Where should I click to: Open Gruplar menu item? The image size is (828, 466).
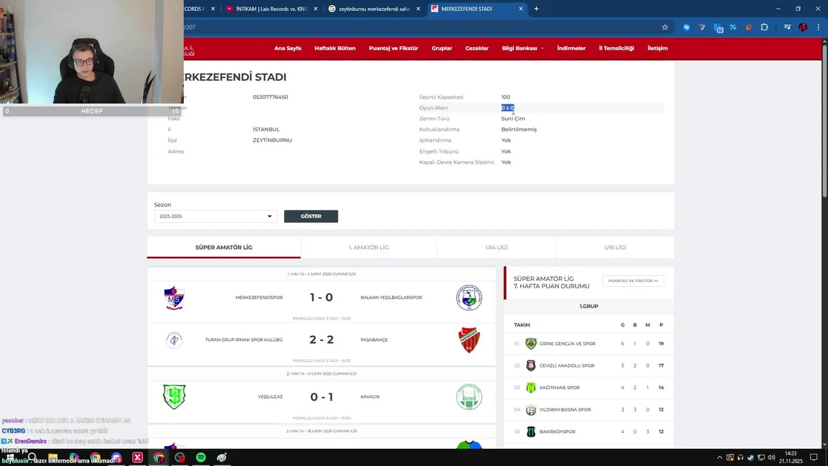click(x=442, y=48)
